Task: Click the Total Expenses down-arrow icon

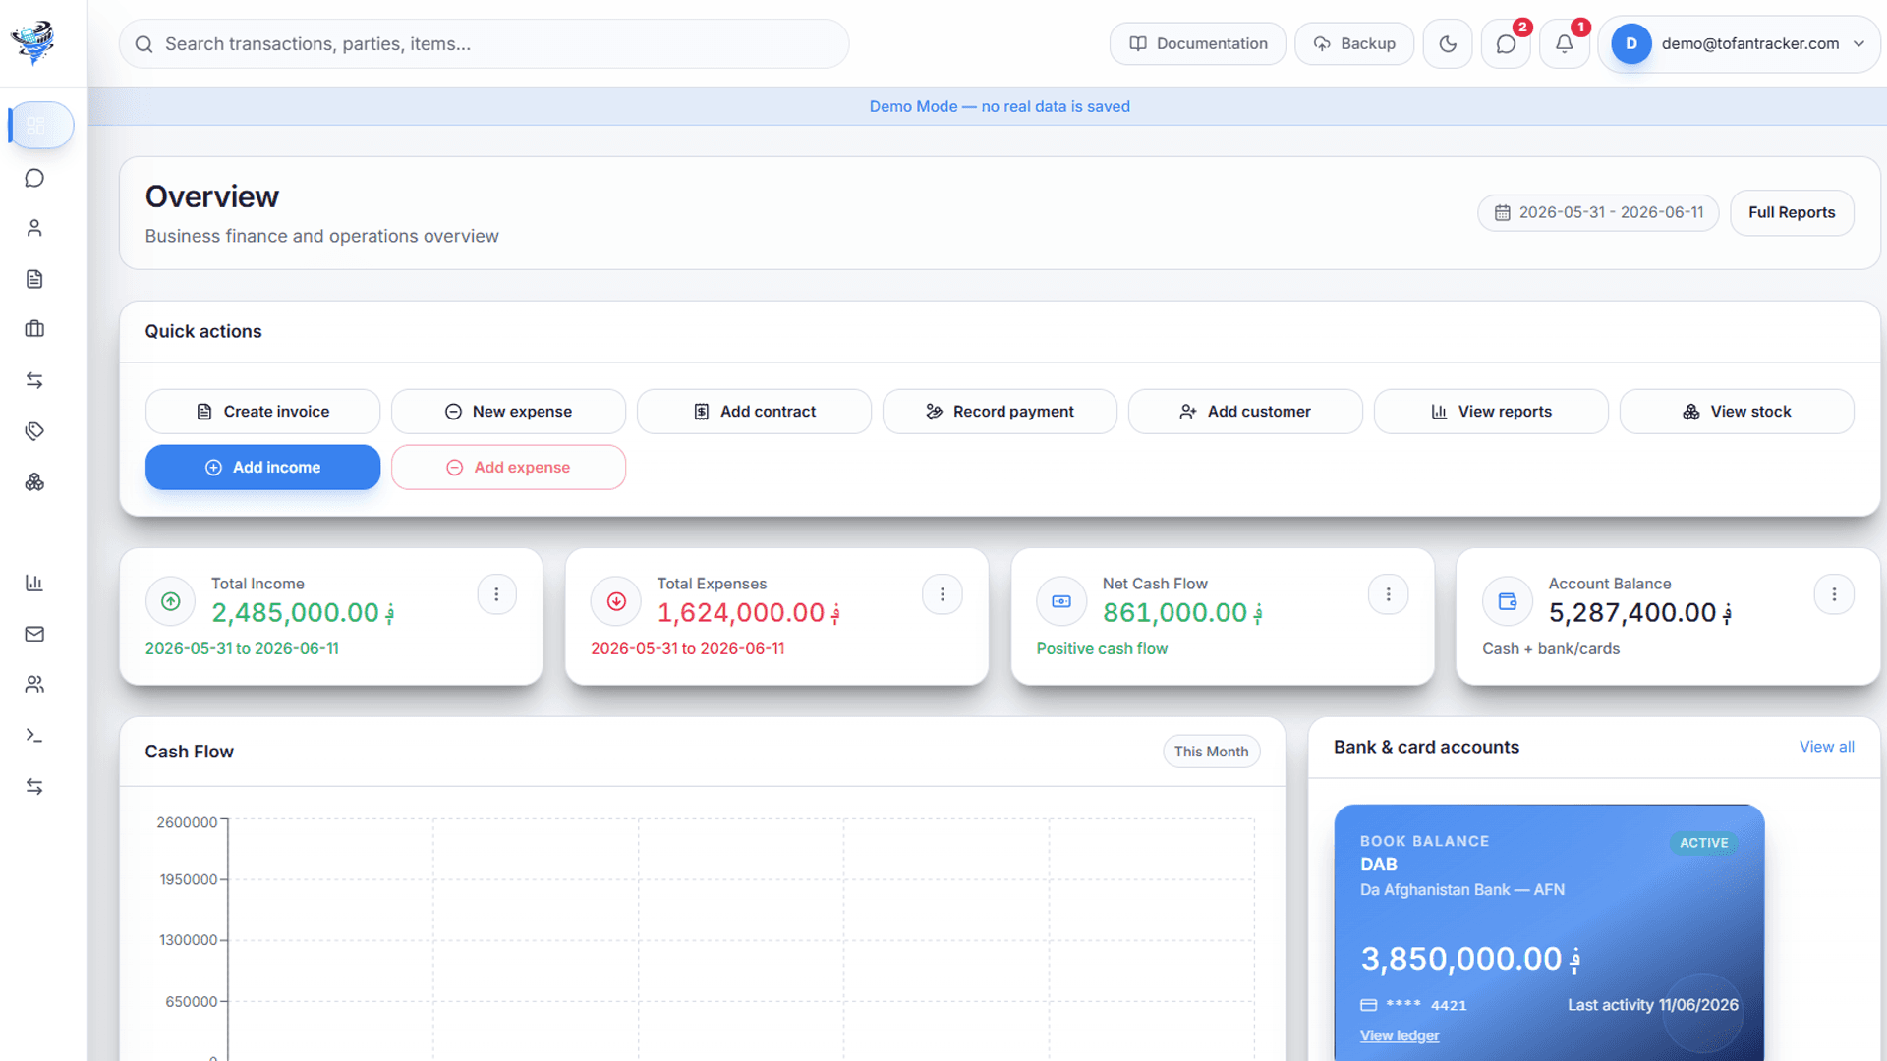Action: tap(616, 601)
